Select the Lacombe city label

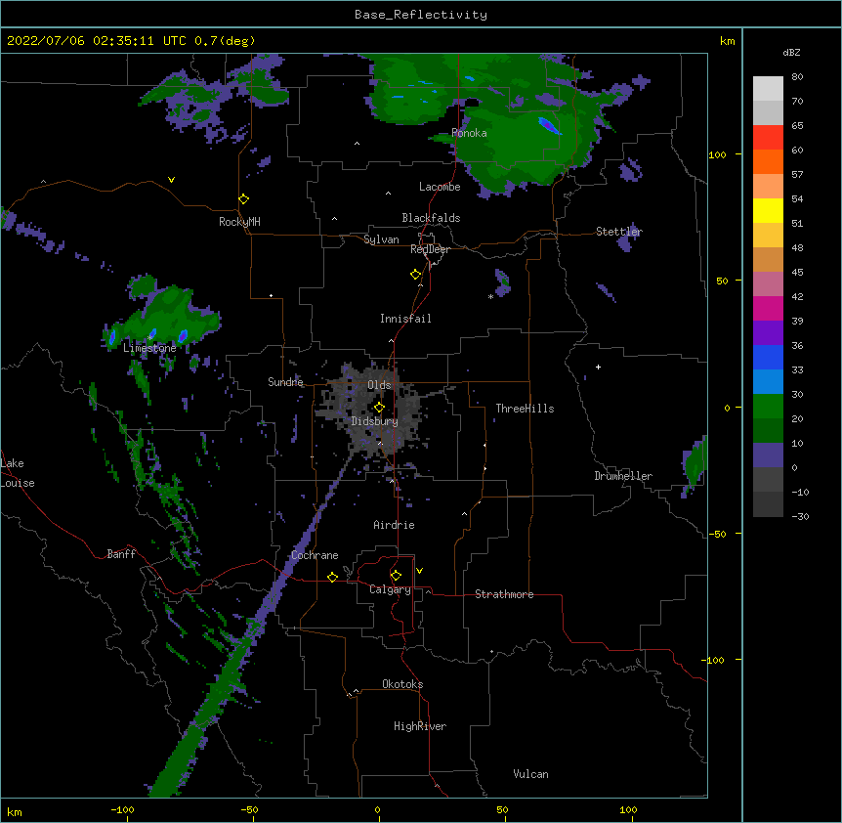pos(440,187)
